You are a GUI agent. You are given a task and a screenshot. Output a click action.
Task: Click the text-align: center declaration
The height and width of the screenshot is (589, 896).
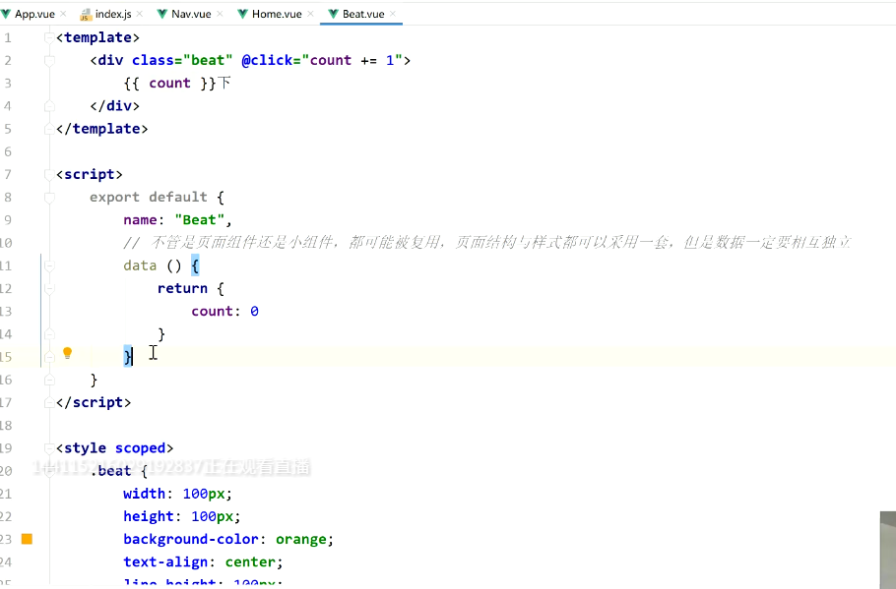204,562
